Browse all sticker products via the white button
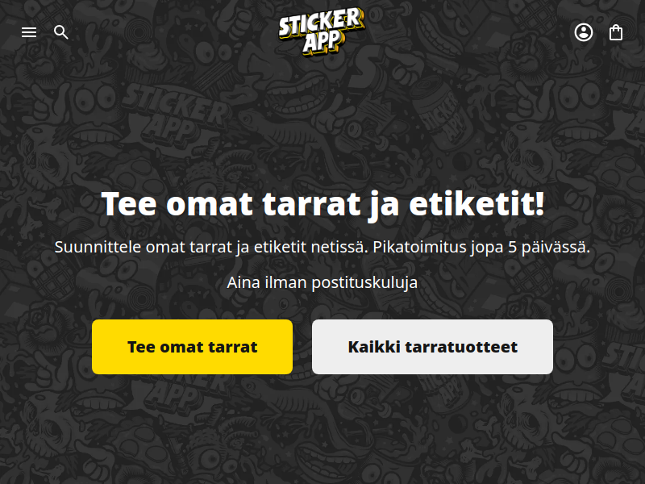This screenshot has height=484, width=645. coord(432,347)
